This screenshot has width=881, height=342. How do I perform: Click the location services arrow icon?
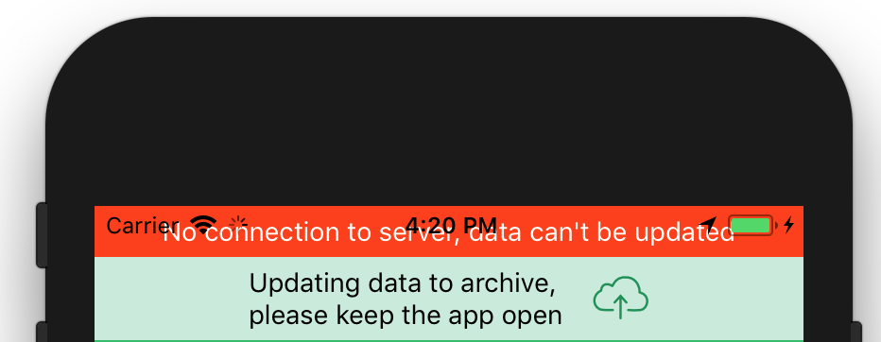click(708, 225)
